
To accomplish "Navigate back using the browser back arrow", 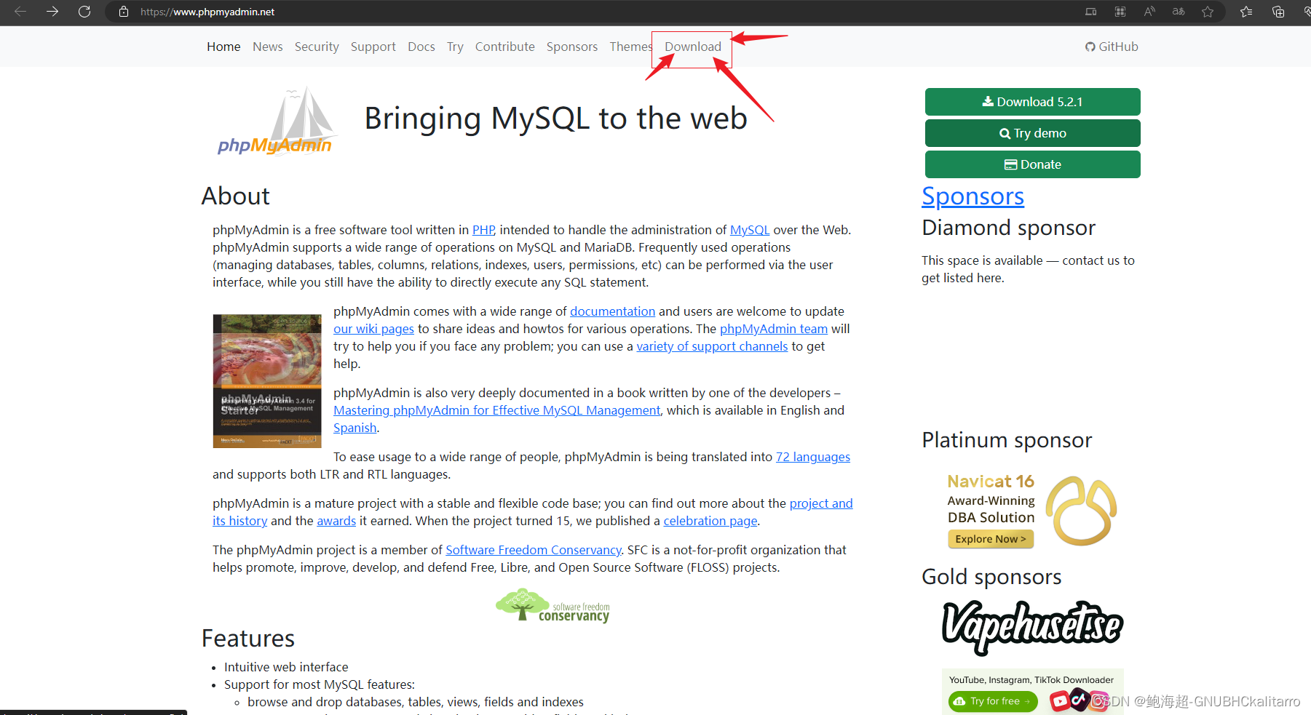I will [x=20, y=12].
